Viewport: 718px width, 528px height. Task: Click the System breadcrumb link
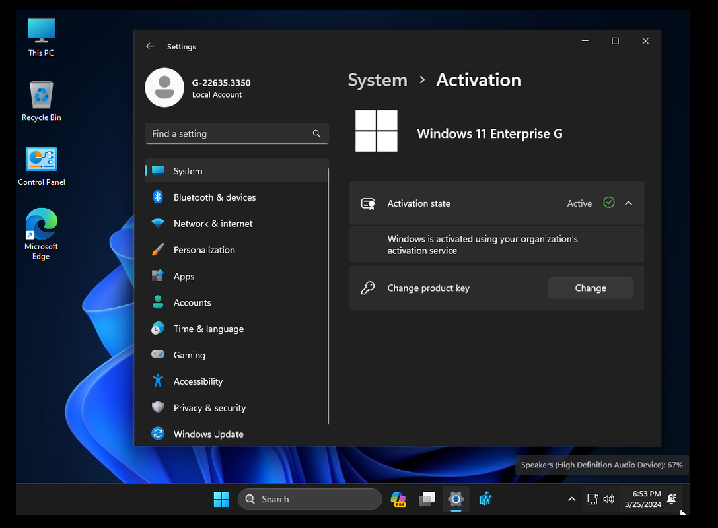(x=377, y=80)
